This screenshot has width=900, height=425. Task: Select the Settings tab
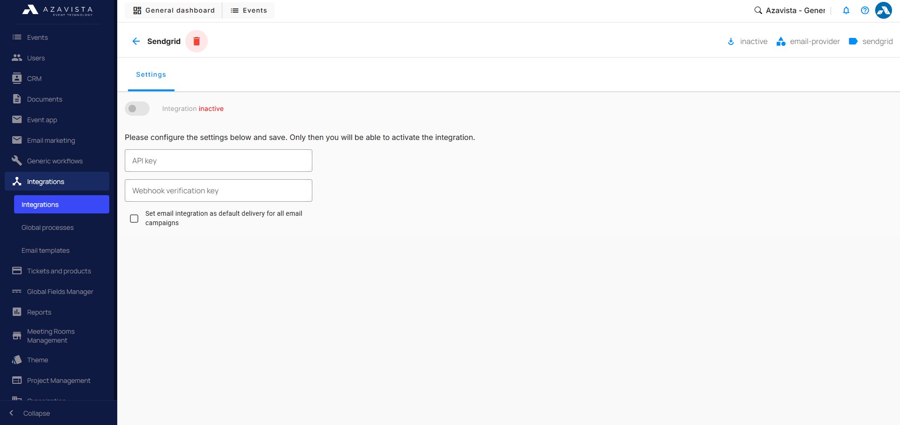click(x=151, y=74)
